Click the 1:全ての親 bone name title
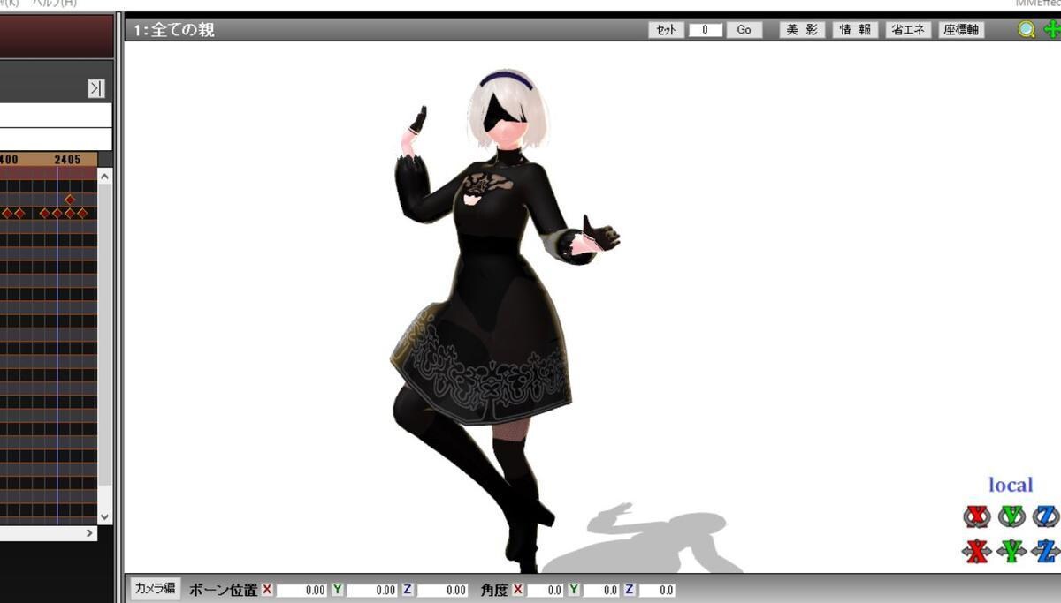This screenshot has height=603, width=1061. tap(174, 30)
